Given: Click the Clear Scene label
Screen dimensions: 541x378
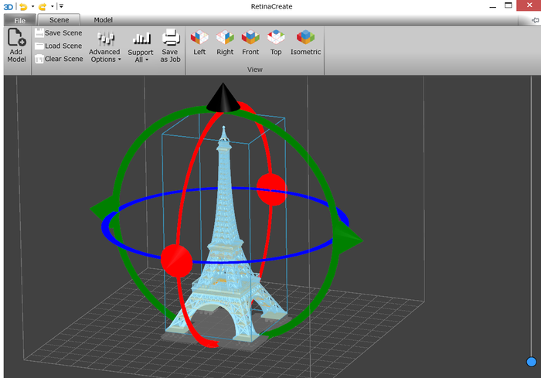Looking at the screenshot, I should [64, 59].
